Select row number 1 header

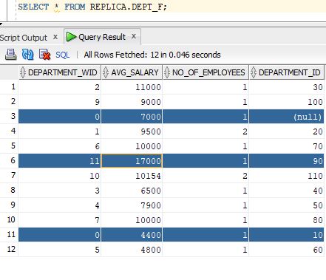(9, 86)
